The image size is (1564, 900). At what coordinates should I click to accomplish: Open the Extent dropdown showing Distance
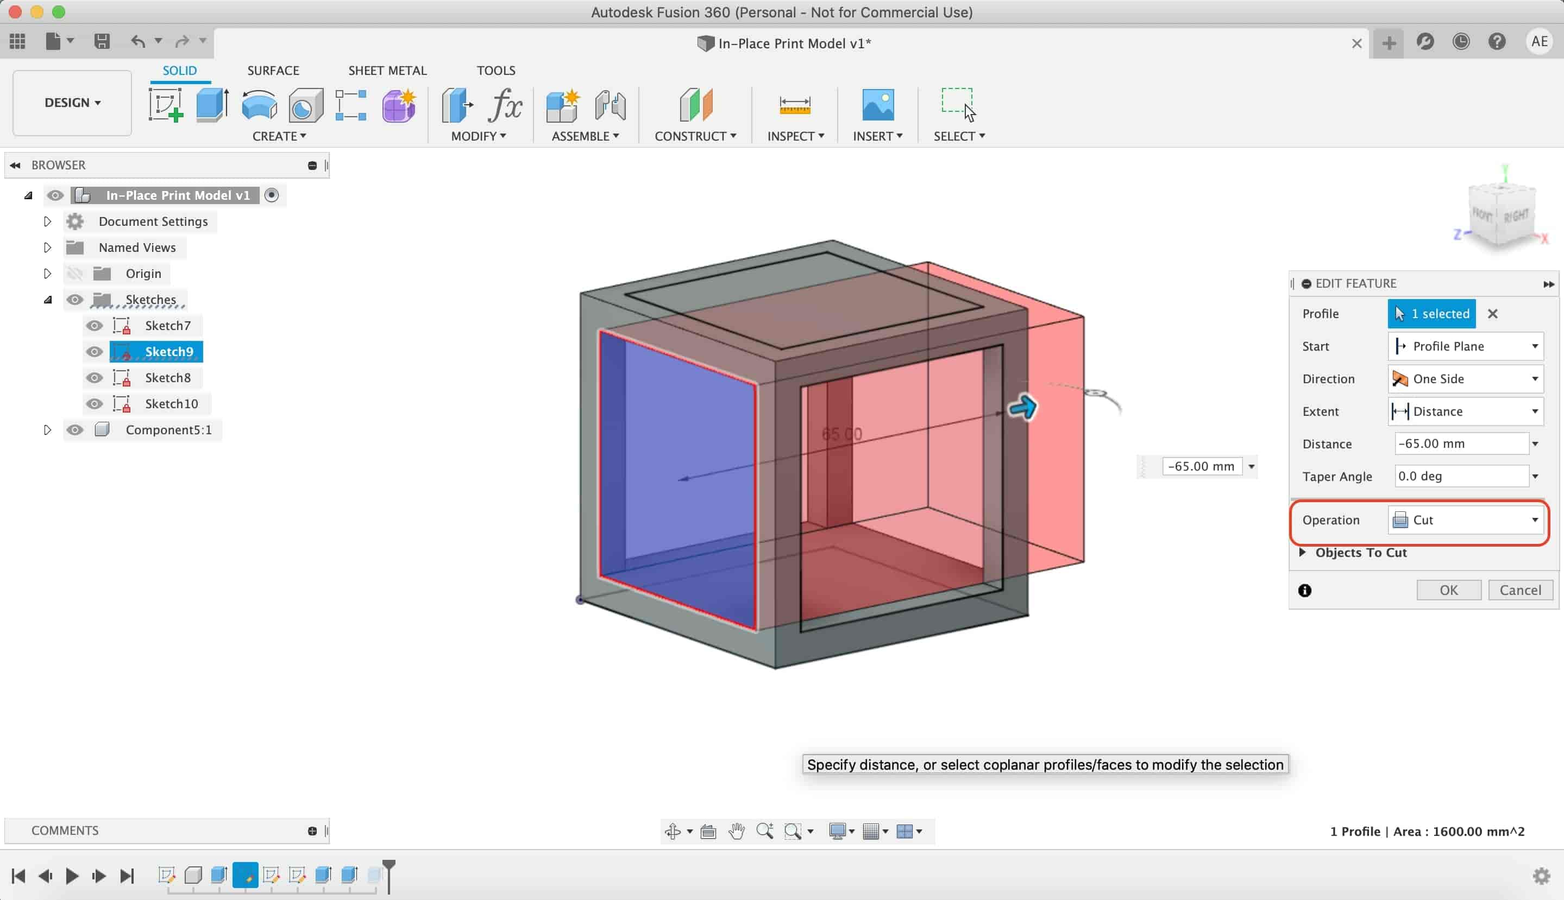[1465, 411]
